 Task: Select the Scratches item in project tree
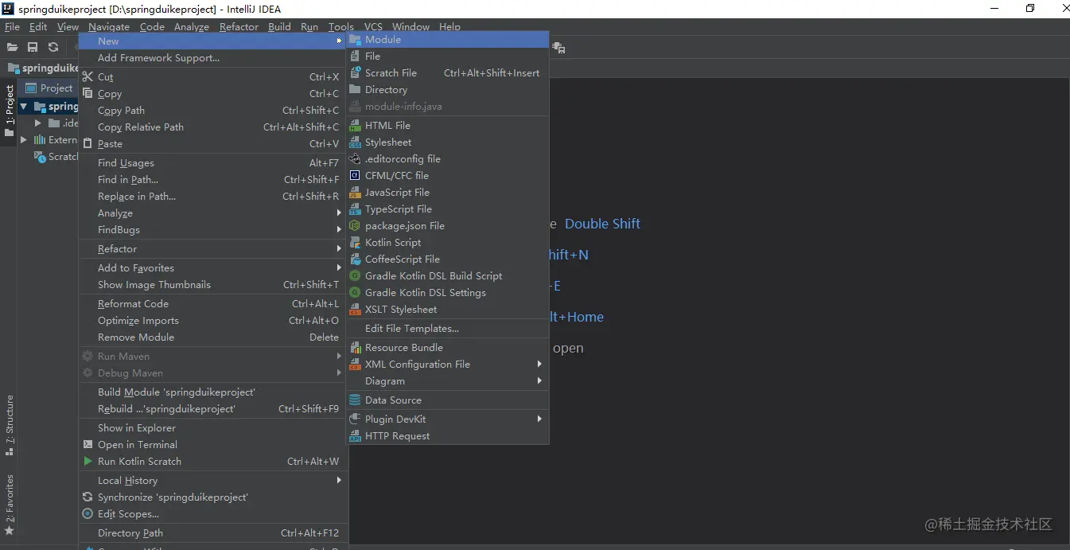tap(56, 157)
